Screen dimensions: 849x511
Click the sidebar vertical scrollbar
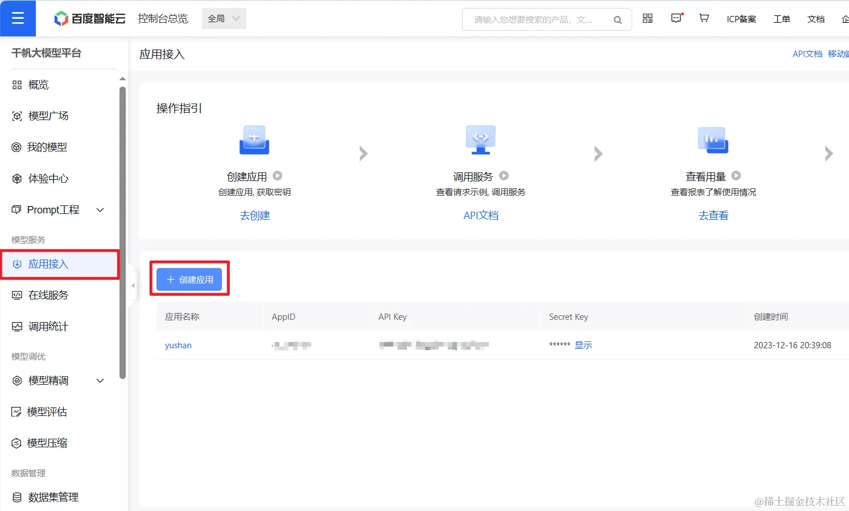pyautogui.click(x=122, y=232)
